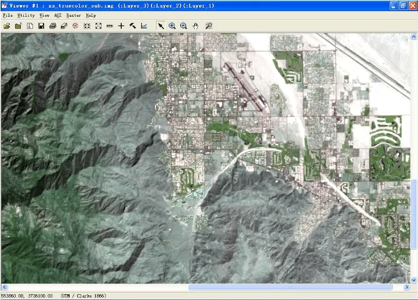Select the hand pan tool
418x300 pixels.
pyautogui.click(x=195, y=26)
